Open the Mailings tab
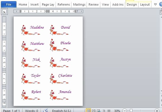 (x=79, y=4)
